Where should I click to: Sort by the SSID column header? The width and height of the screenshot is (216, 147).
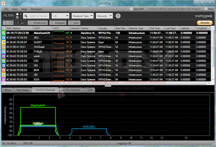tap(43, 28)
